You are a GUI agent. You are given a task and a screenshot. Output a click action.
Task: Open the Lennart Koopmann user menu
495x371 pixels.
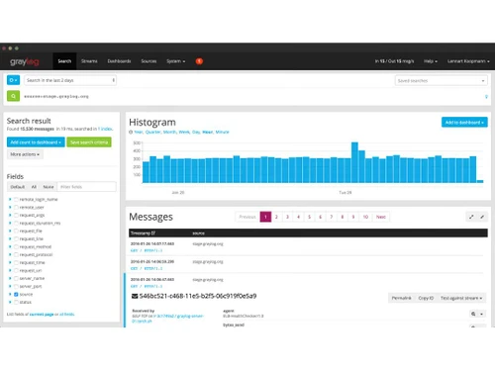tap(468, 61)
